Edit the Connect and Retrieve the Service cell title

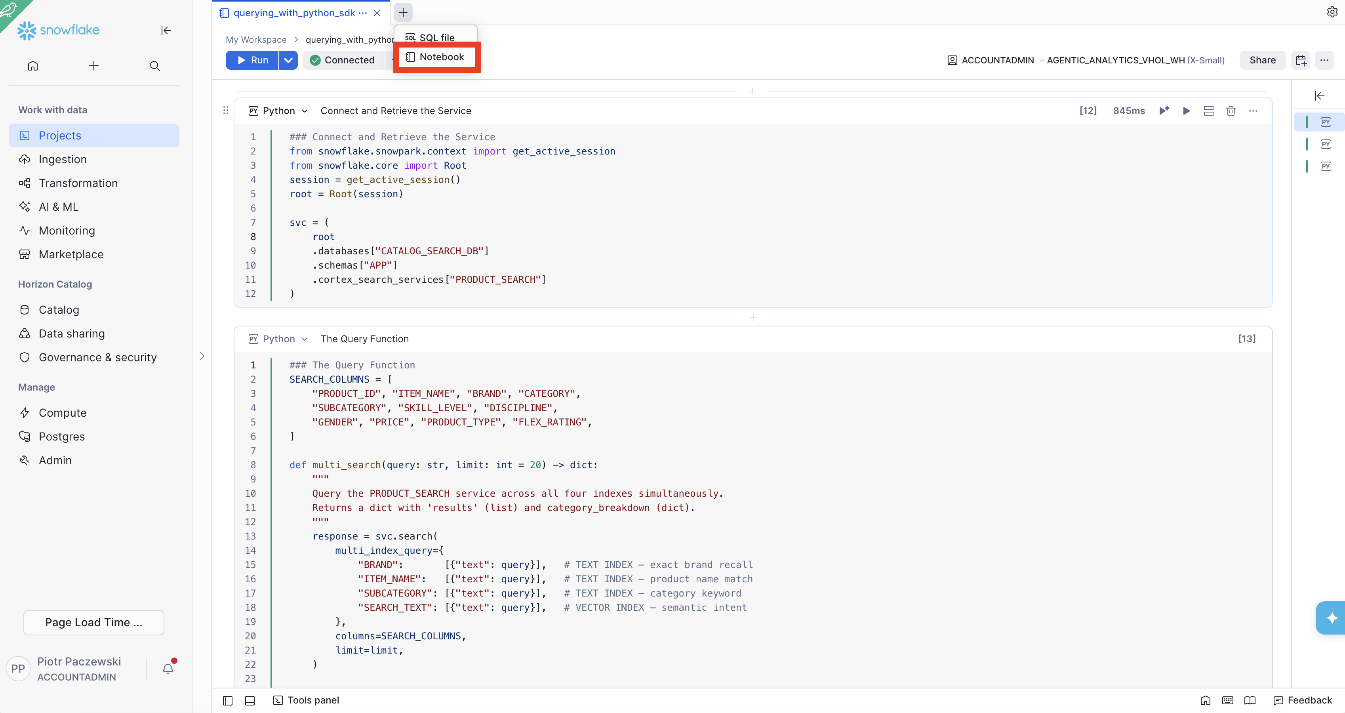(396, 111)
